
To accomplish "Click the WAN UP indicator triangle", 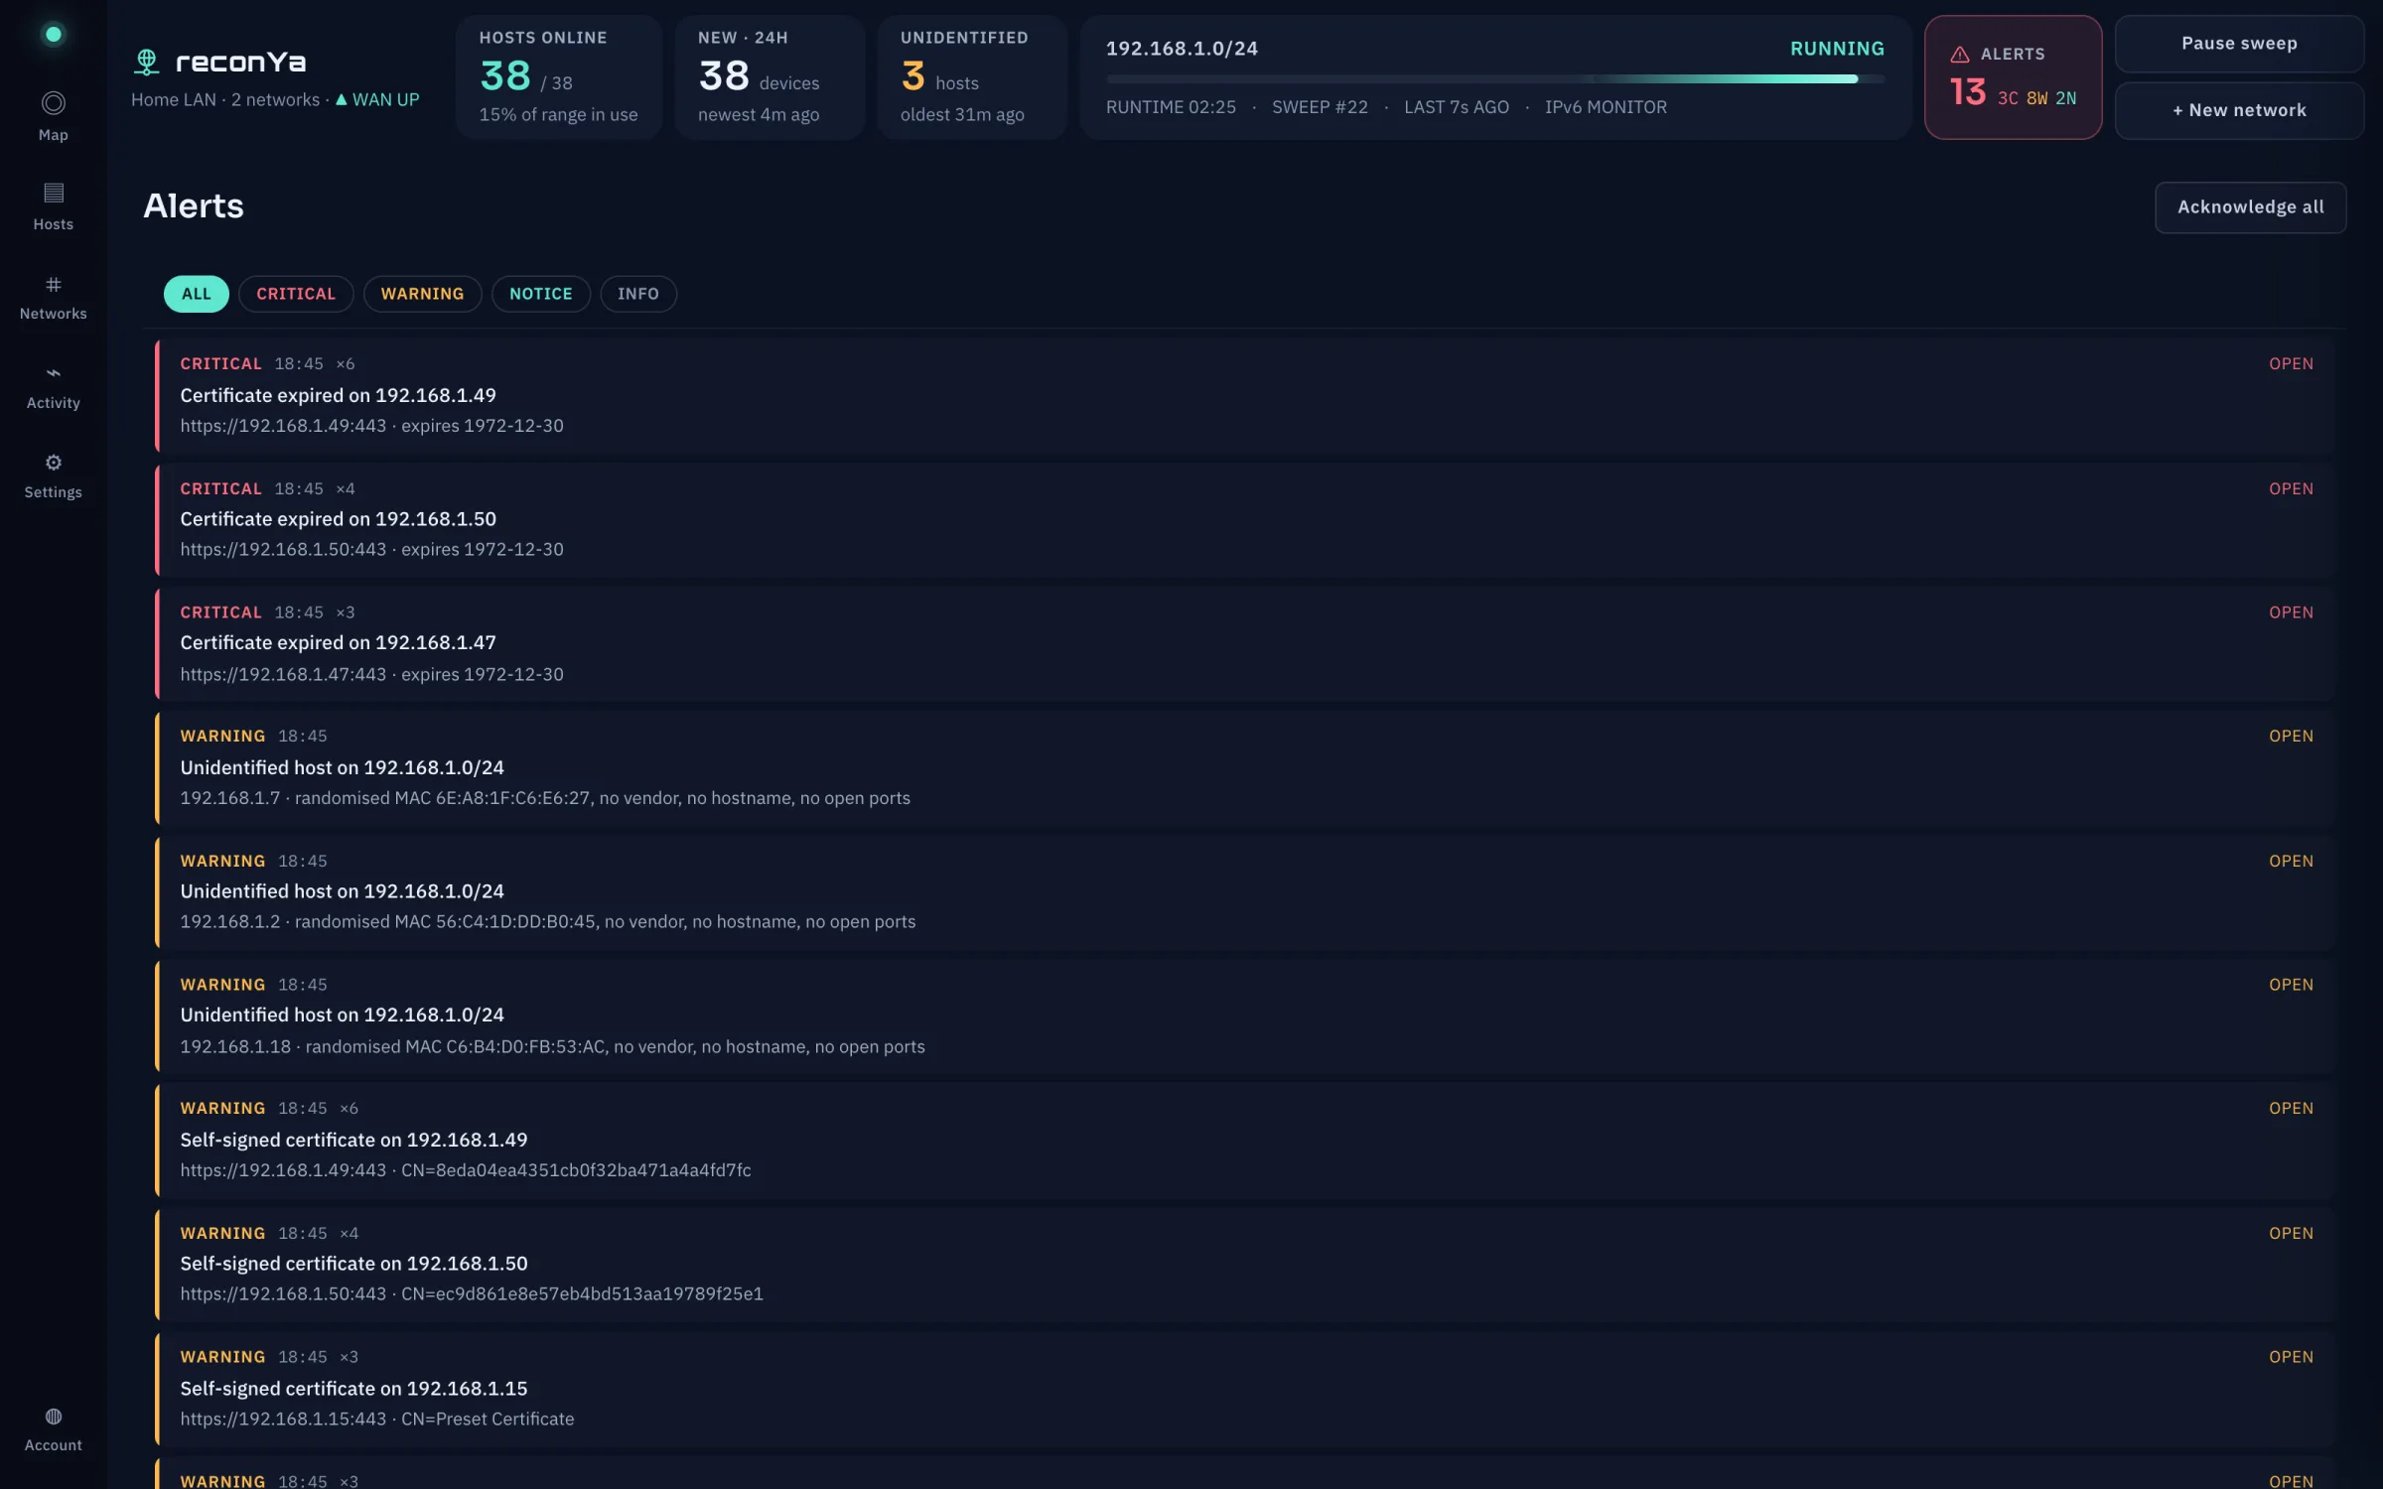I will click(342, 99).
